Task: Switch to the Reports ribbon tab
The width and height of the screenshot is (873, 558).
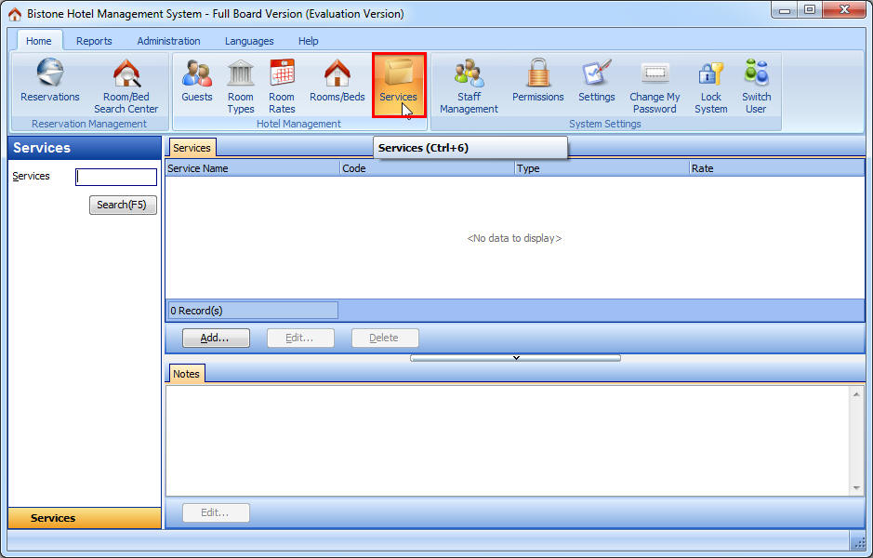Action: pos(94,41)
